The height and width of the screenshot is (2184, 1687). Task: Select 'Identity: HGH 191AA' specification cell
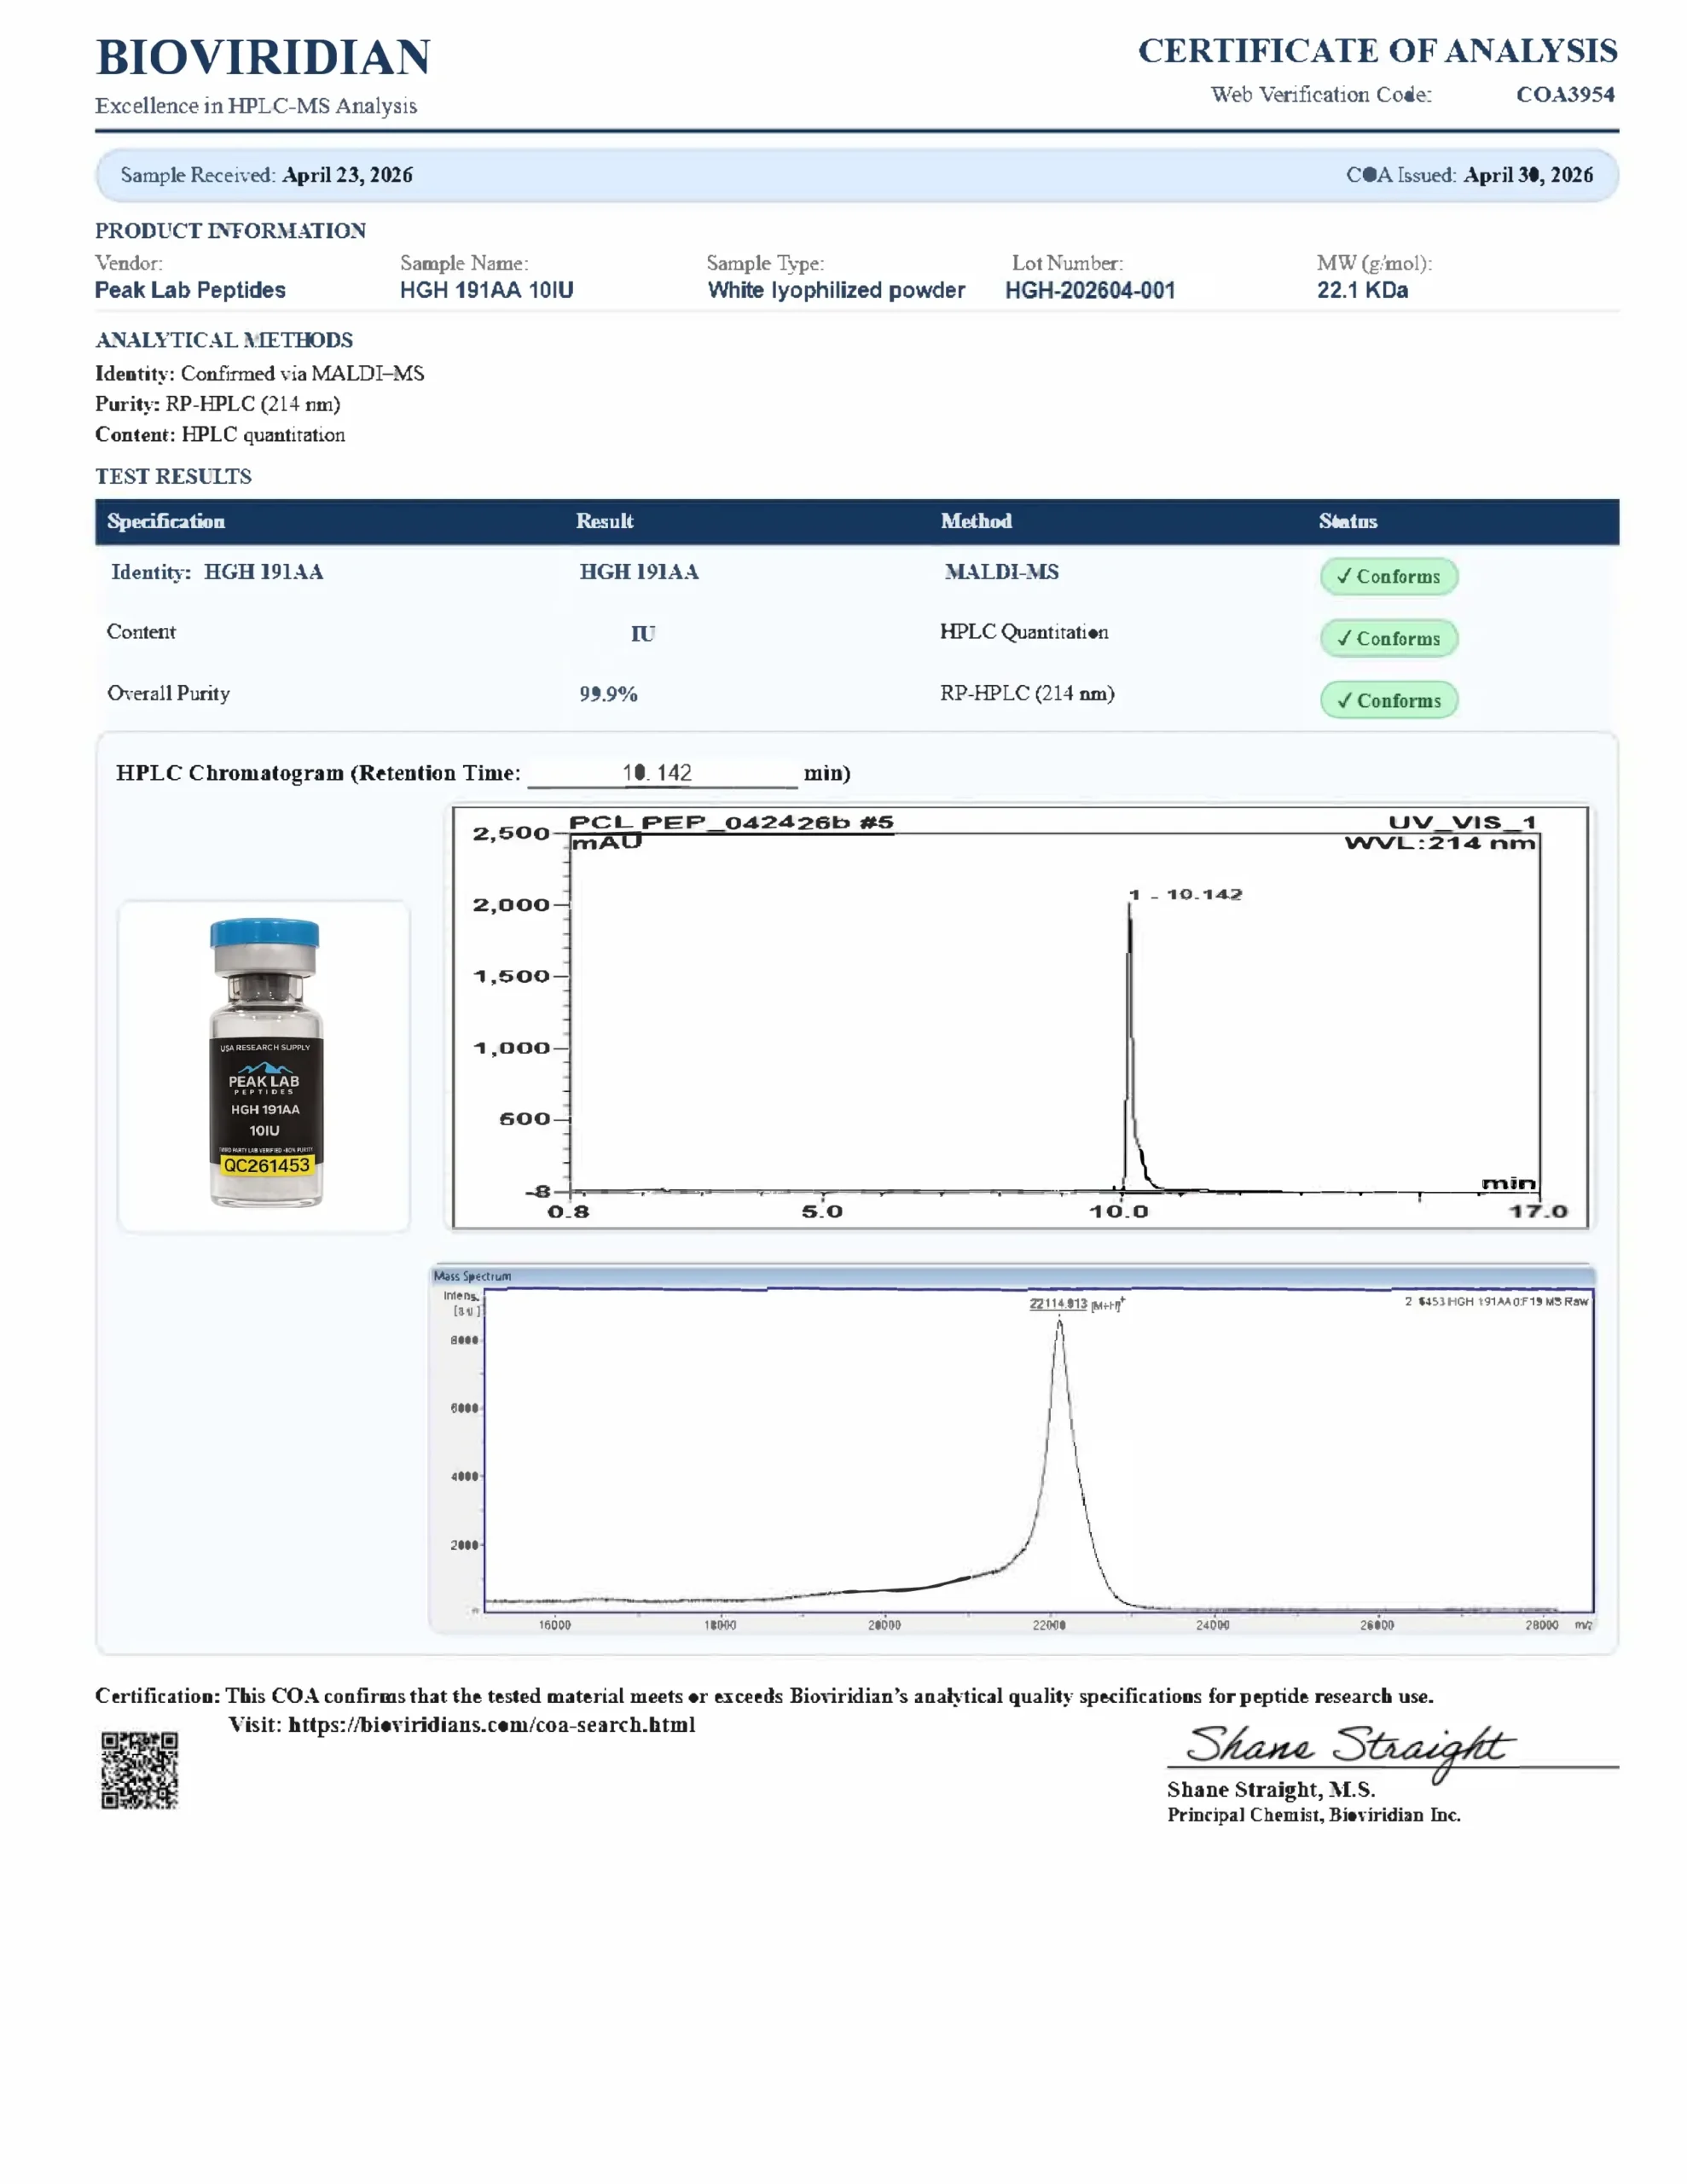[x=217, y=572]
